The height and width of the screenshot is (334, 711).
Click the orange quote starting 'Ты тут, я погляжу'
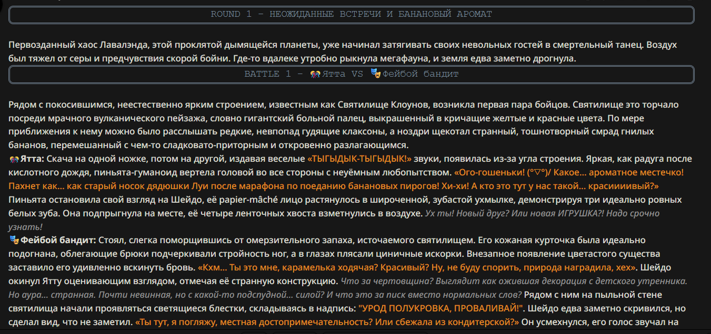(328, 322)
